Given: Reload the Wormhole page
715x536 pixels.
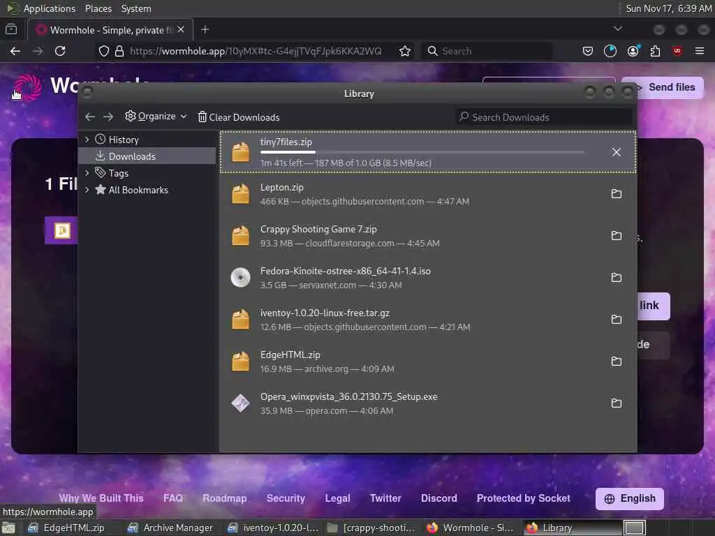Looking at the screenshot, I should tap(60, 51).
